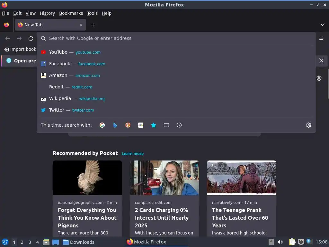
Task: Select the YouTube suggestion row
Action: coord(176,52)
